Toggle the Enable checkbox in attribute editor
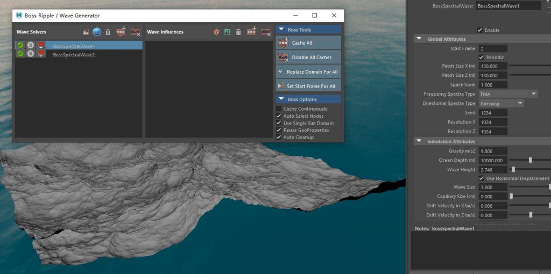 (x=479, y=30)
